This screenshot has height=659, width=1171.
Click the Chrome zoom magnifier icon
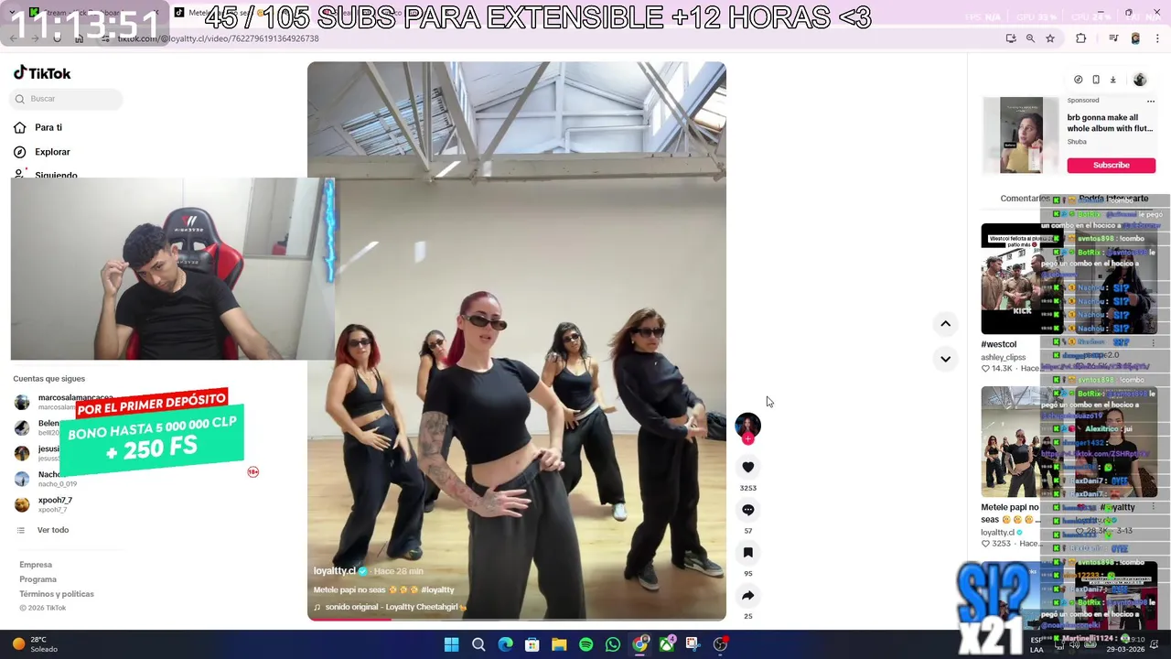[1030, 38]
